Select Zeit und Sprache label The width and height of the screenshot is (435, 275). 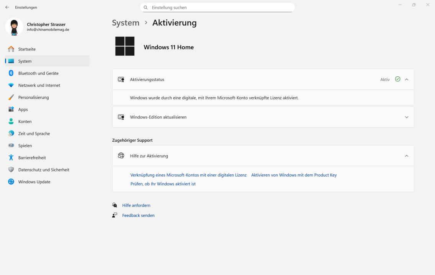pos(34,133)
